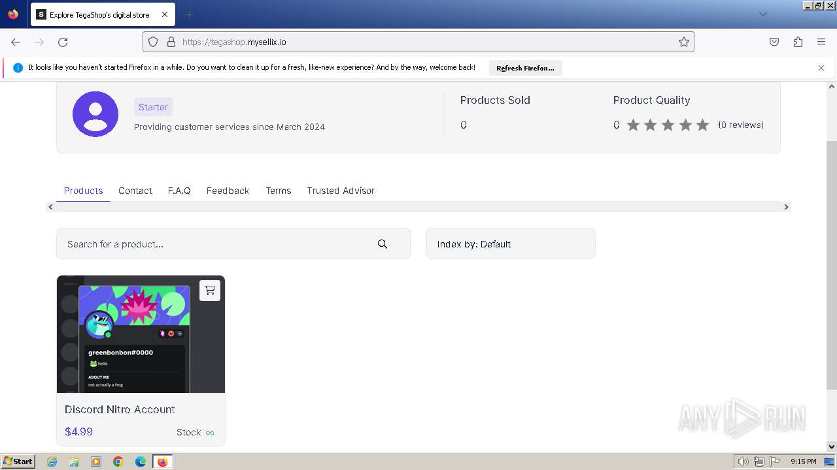Screen dimensions: 837x470
Task: Click the Action Center flag icon
Action: tap(774, 462)
